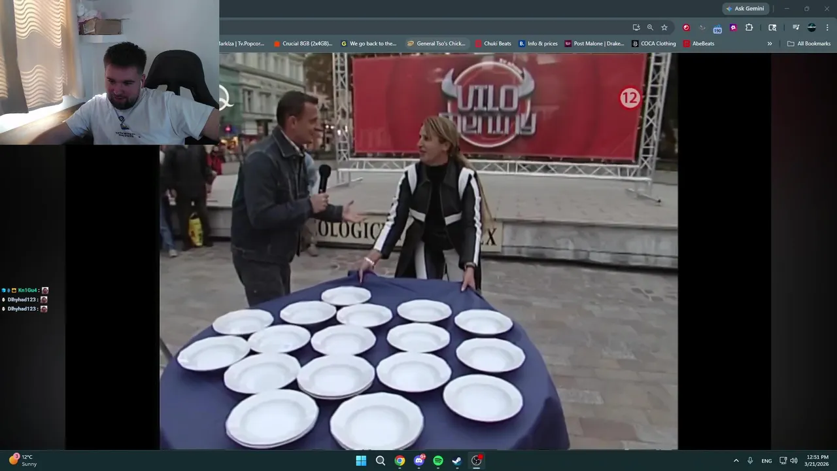Screen dimensions: 837x471
Task: Open Discord from the taskbar
Action: pos(419,461)
